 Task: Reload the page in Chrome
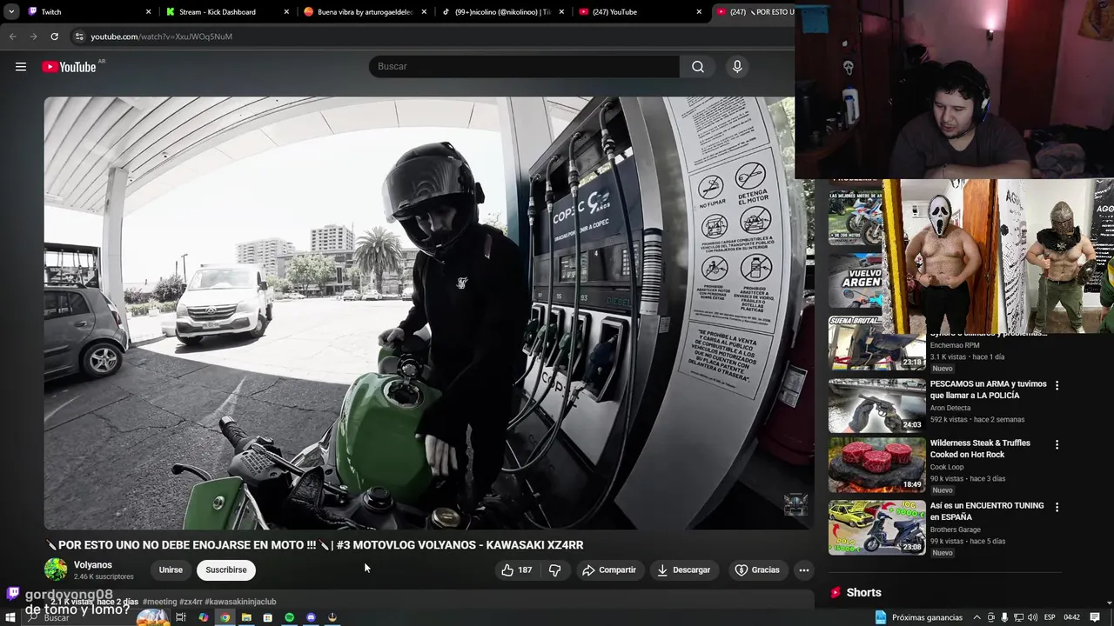tap(54, 37)
